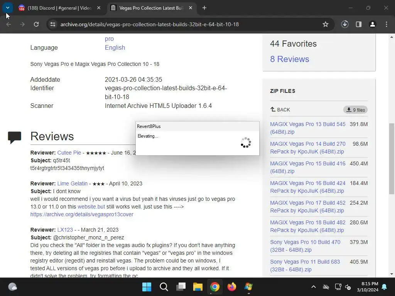
Task: Download all 9 files button
Action: pos(355,110)
